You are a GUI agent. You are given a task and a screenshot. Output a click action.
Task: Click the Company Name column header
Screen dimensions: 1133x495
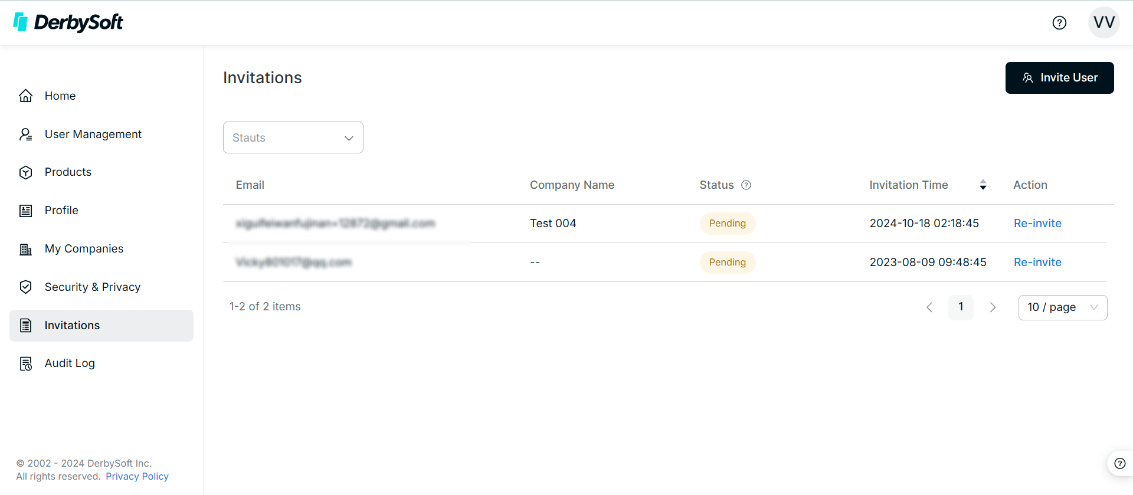572,185
